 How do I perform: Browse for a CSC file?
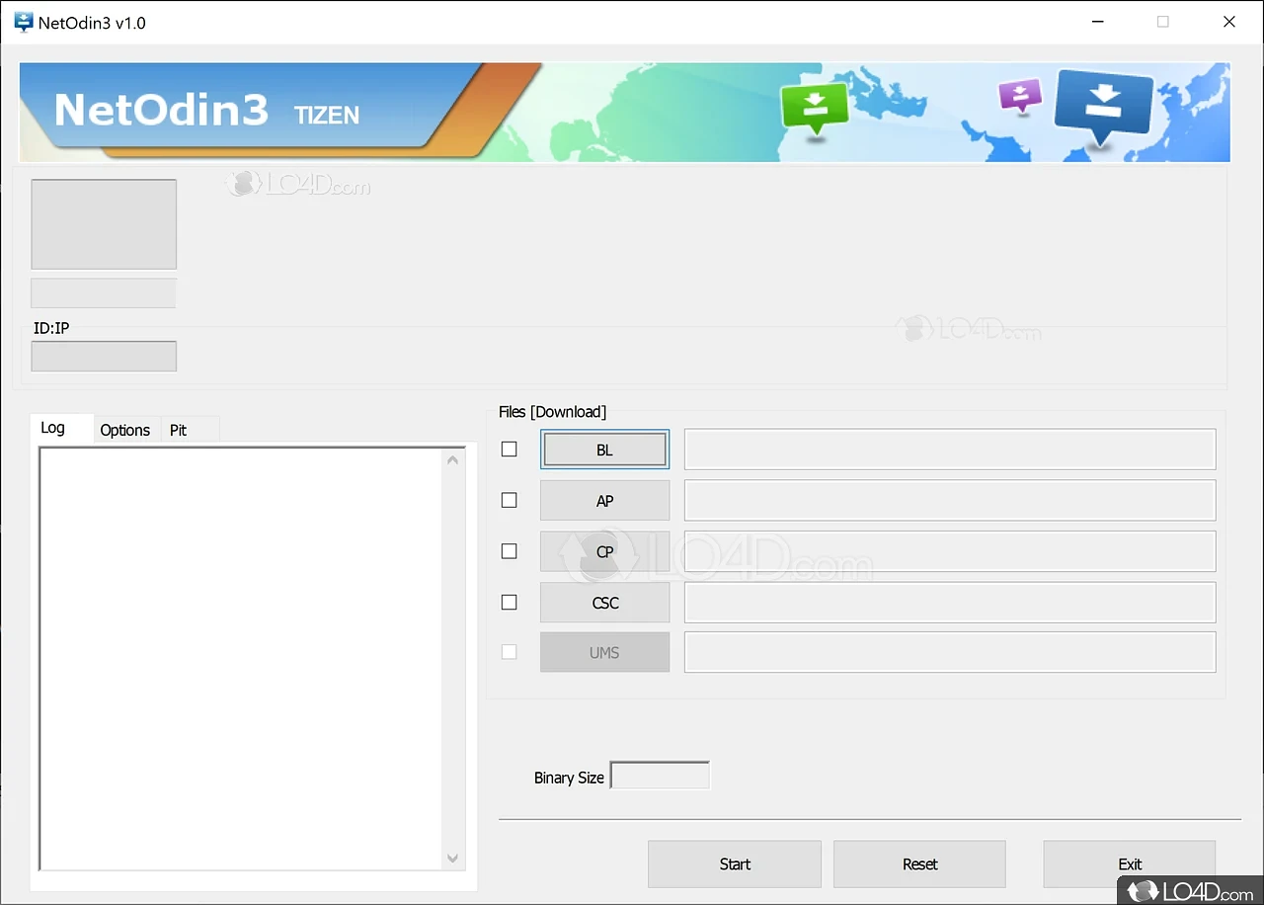pyautogui.click(x=604, y=603)
